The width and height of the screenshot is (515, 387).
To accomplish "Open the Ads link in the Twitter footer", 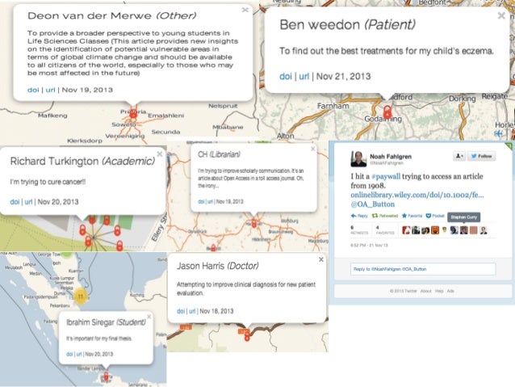I will 450,291.
